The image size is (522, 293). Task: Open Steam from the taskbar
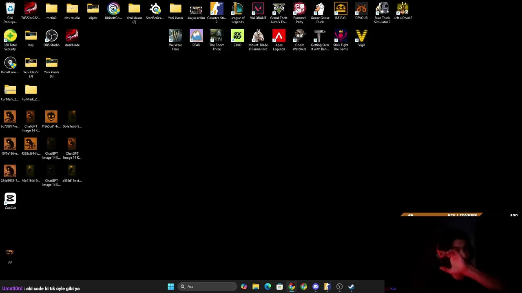coord(351,286)
